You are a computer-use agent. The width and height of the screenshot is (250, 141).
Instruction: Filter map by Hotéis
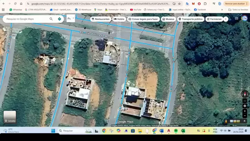[x=119, y=19]
